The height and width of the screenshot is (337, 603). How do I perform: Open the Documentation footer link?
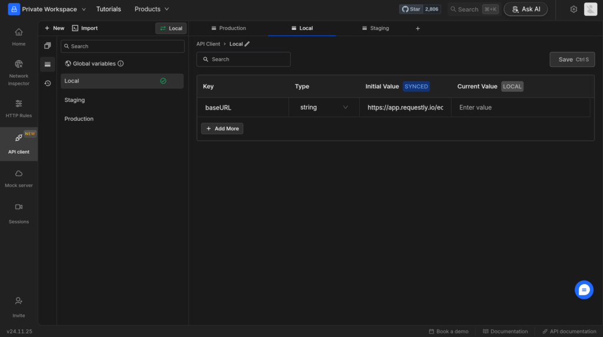[x=505, y=331]
